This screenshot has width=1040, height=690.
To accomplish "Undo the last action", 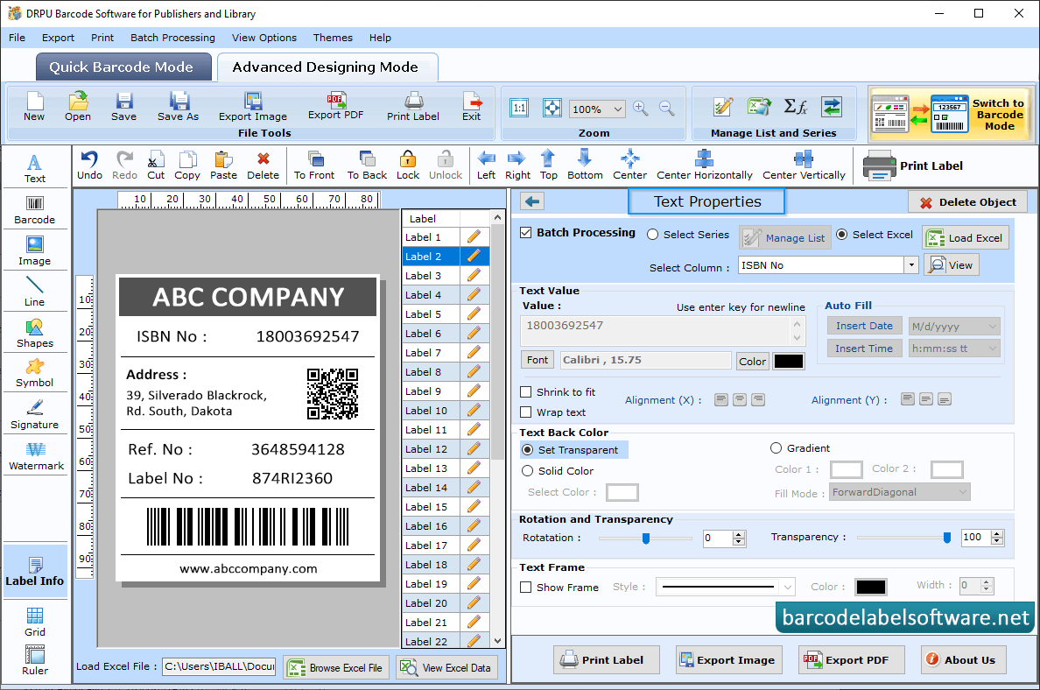I will pyautogui.click(x=89, y=165).
